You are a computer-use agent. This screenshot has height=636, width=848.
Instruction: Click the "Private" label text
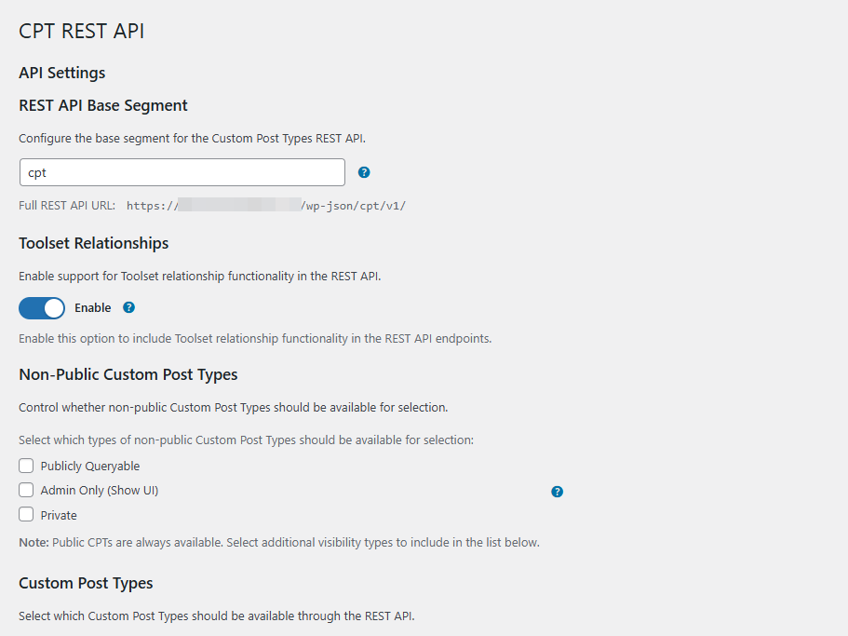59,515
